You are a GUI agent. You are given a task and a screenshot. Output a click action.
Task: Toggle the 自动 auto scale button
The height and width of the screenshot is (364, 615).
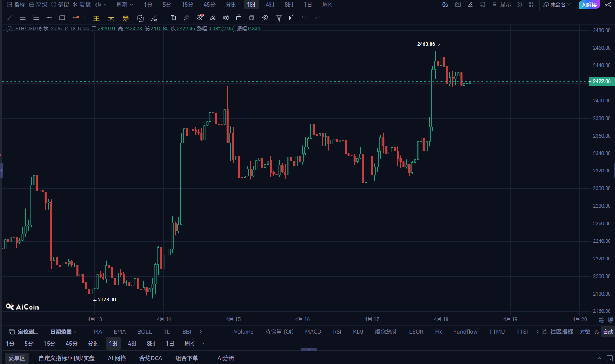tap(608, 332)
